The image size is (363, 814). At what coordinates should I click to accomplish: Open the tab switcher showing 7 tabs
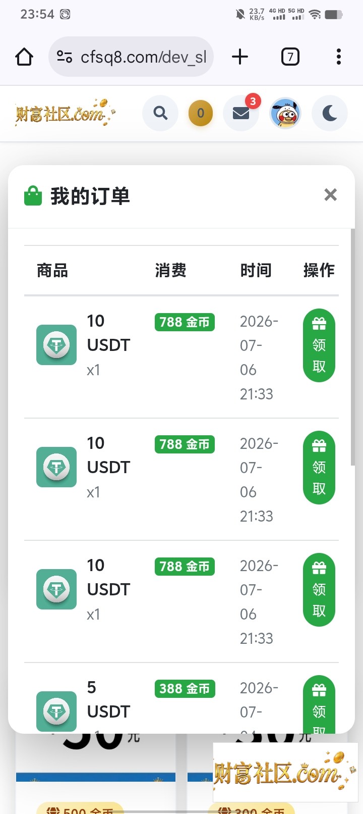pyautogui.click(x=290, y=57)
